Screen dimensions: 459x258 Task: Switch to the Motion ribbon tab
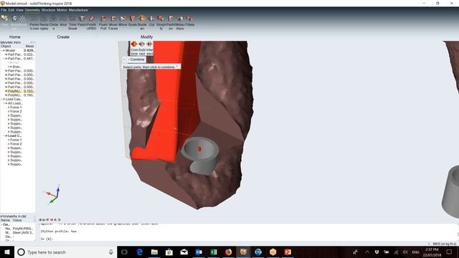[x=62, y=10]
